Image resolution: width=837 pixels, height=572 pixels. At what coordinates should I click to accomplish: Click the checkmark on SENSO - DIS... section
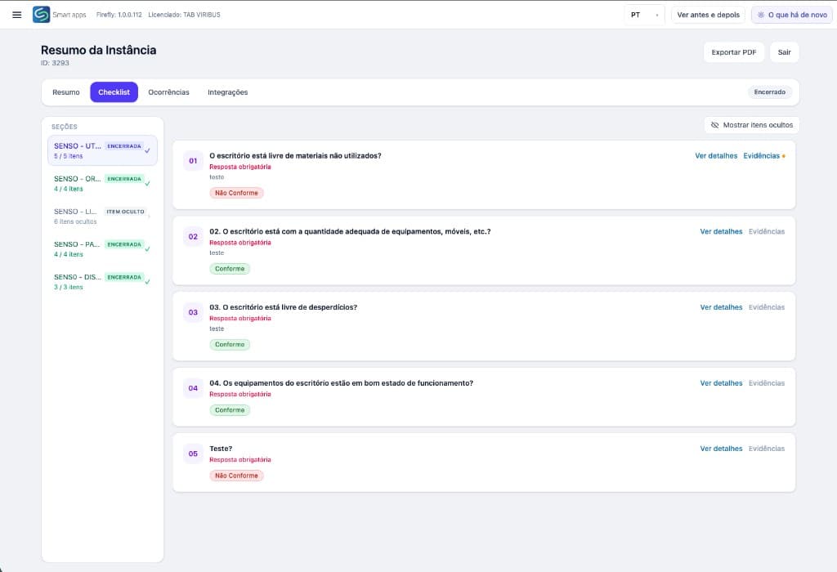pos(147,282)
